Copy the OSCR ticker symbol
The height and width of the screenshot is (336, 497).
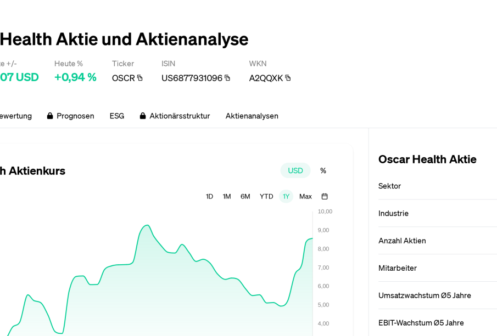click(140, 78)
